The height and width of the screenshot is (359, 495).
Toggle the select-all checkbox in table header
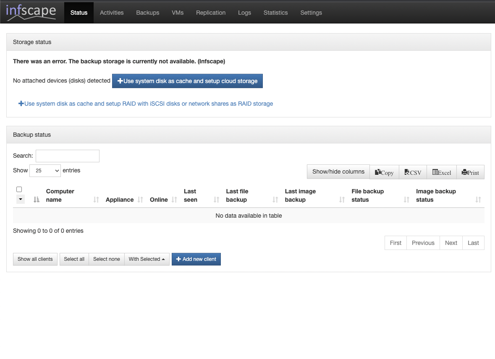pyautogui.click(x=19, y=190)
